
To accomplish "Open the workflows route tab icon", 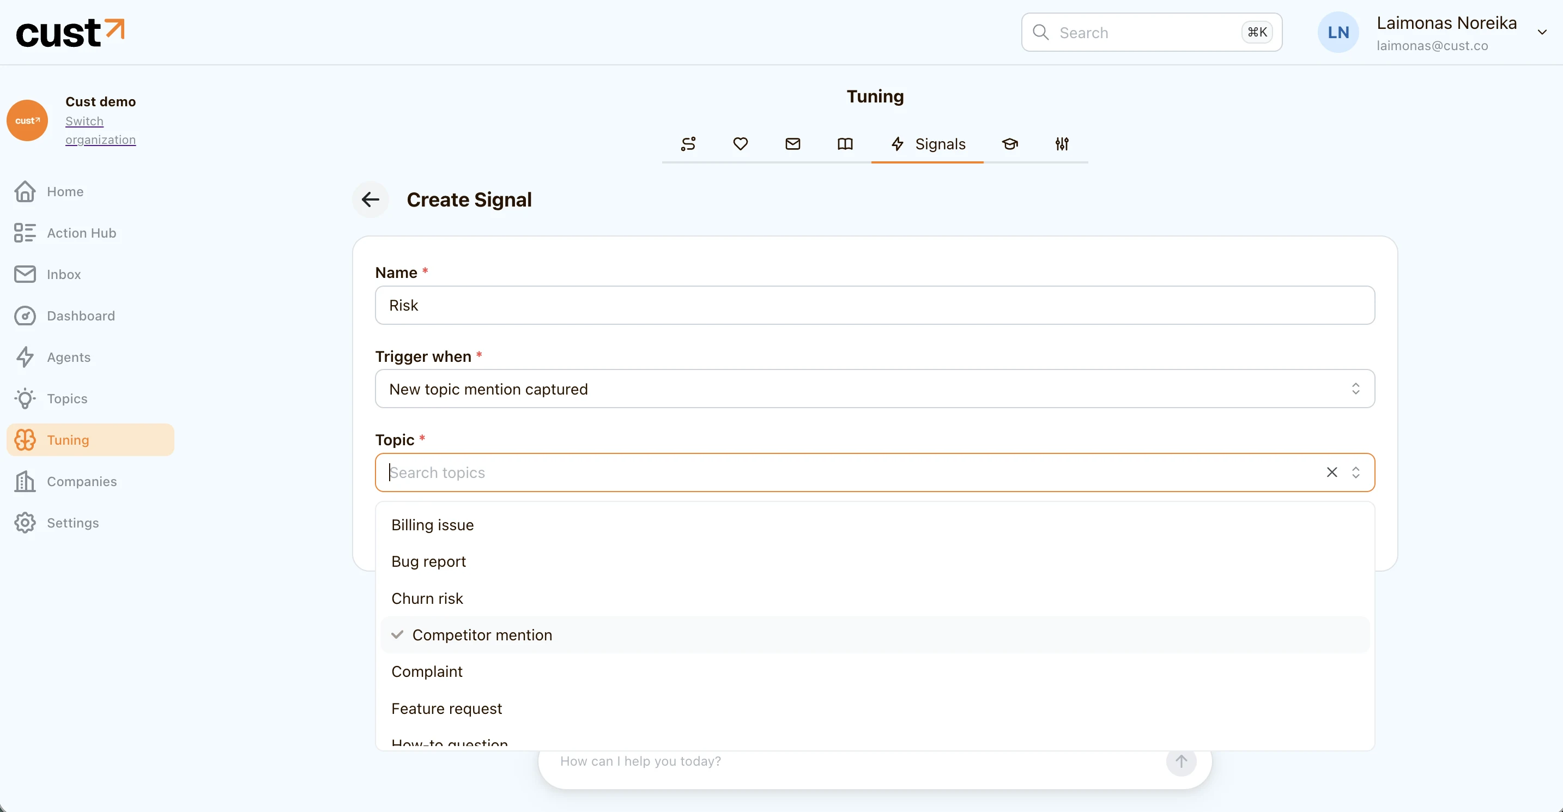I will [688, 144].
